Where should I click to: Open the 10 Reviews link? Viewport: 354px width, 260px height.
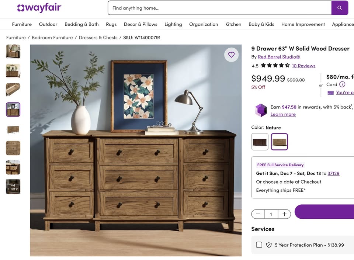(x=303, y=66)
